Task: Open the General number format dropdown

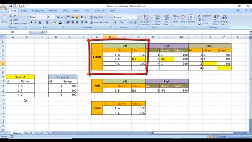Action: 135,17
